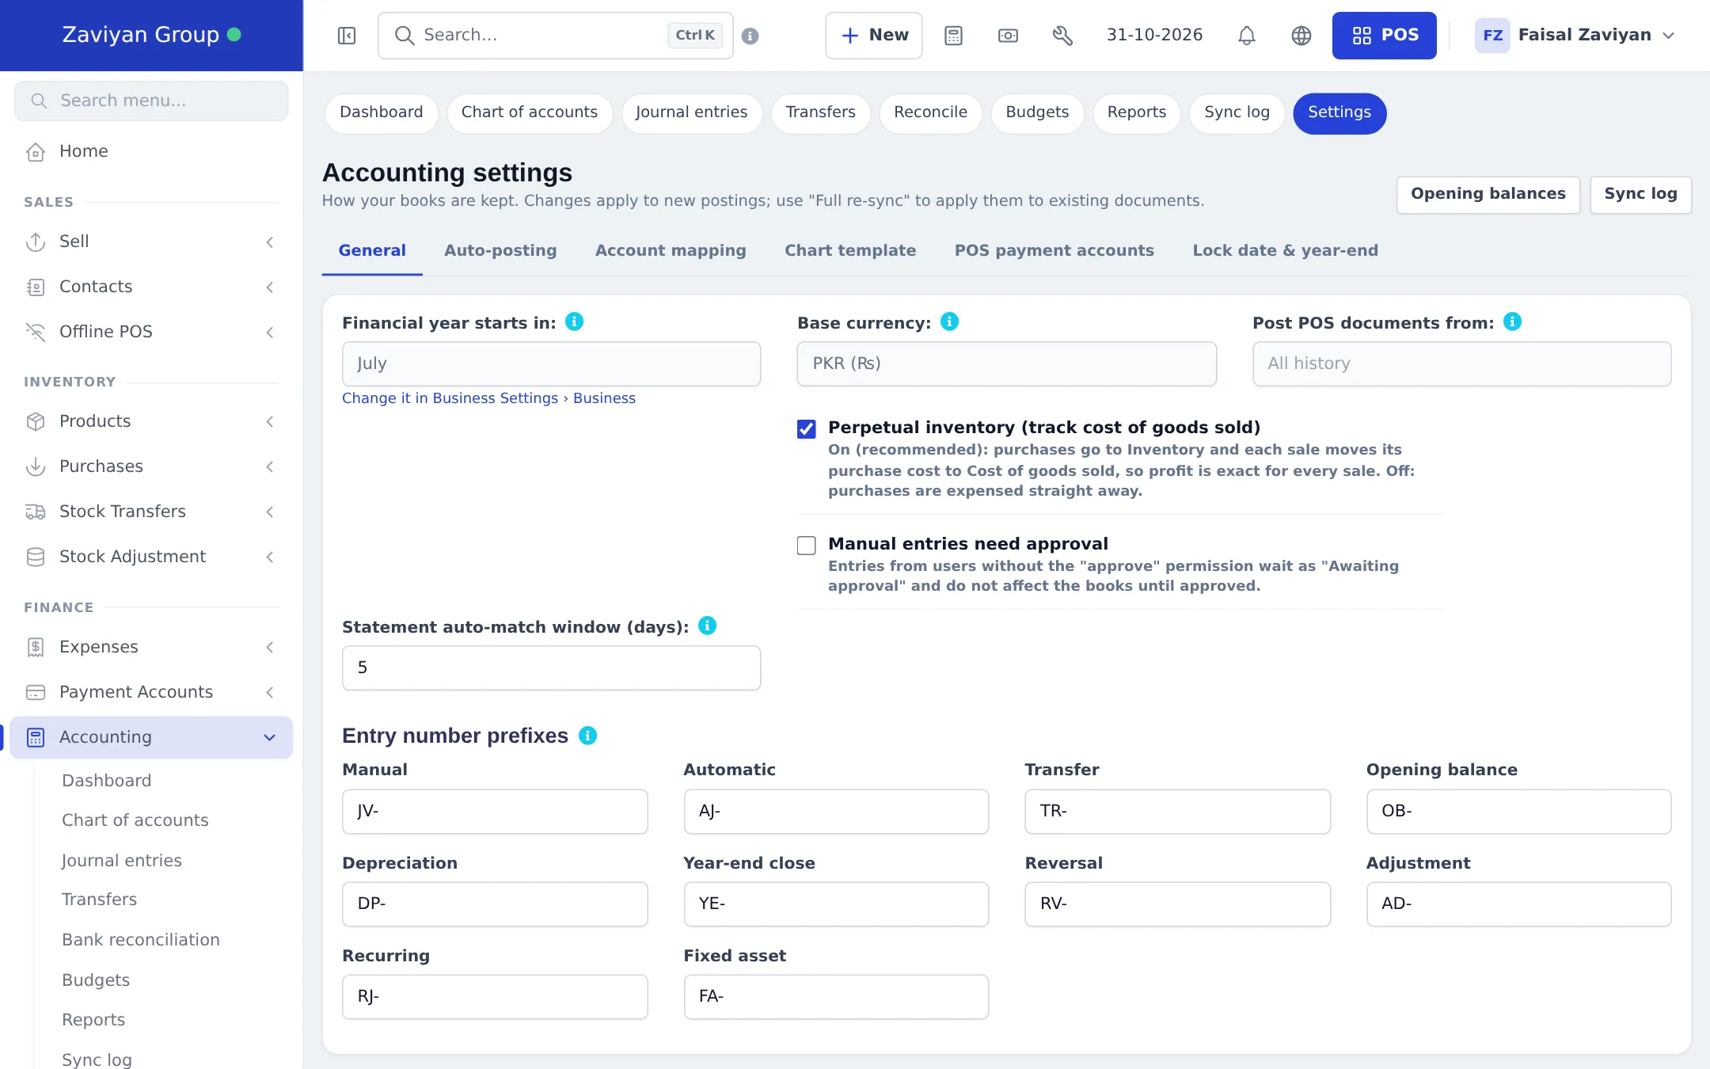Click the + New button

(874, 36)
